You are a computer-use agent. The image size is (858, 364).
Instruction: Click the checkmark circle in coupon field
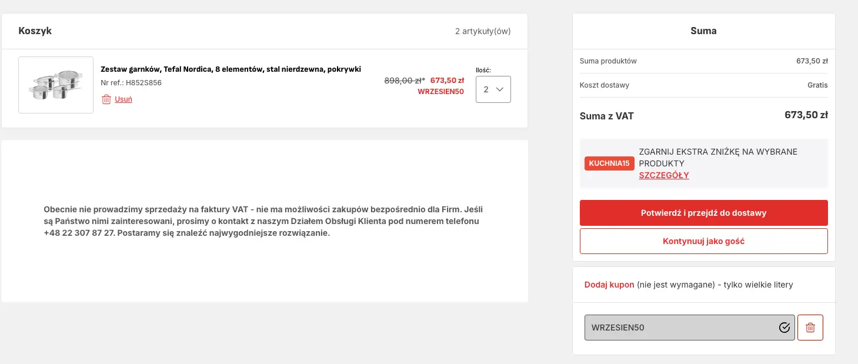tap(784, 328)
